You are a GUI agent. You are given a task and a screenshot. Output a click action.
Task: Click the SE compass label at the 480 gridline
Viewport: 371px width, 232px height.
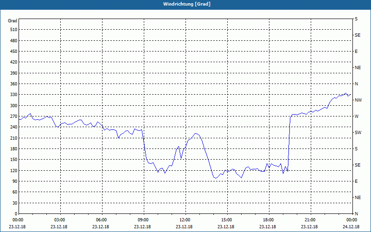[358, 35]
